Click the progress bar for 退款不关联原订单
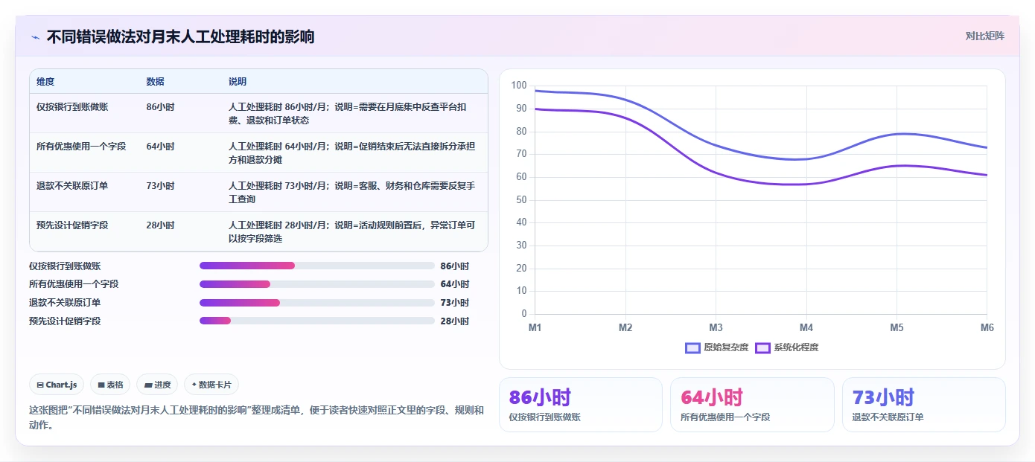The image size is (1035, 462). pyautogui.click(x=317, y=303)
